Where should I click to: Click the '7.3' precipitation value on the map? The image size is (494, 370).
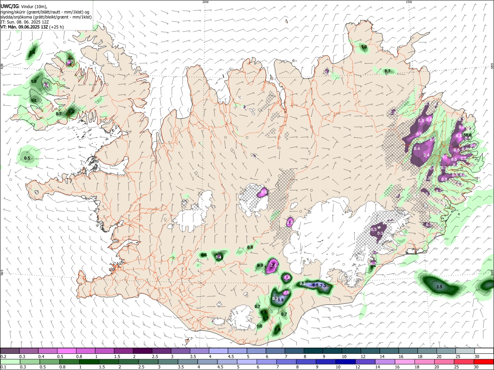point(323,285)
